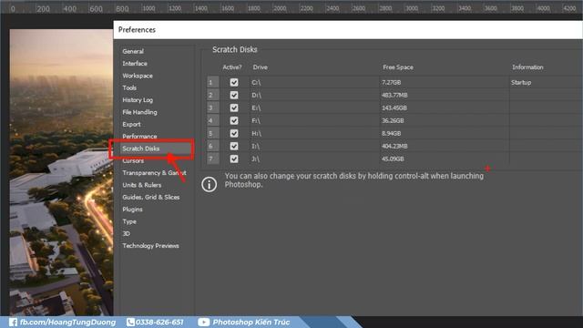
Task: Select row number 2 in disk list
Action: (212, 95)
